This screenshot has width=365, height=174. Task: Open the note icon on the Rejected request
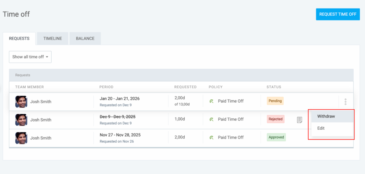(x=299, y=120)
